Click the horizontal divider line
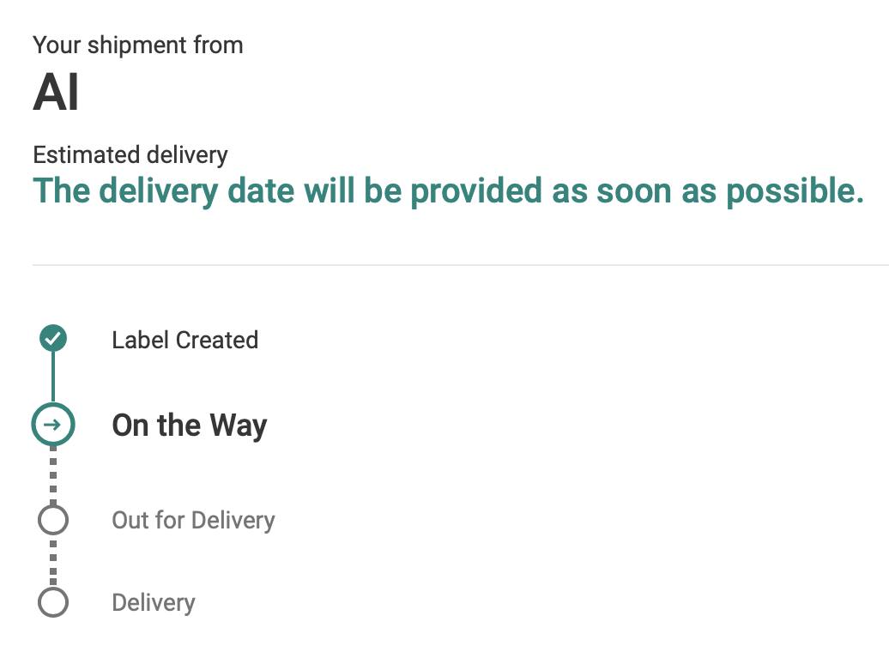The height and width of the screenshot is (652, 889). pyautogui.click(x=460, y=265)
